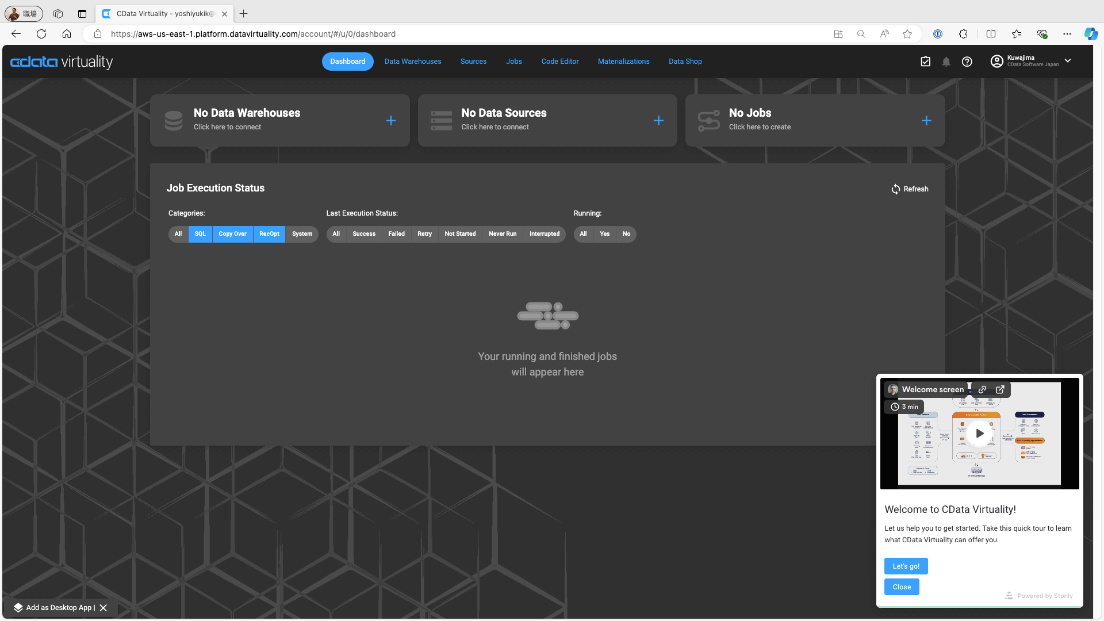Refresh the Job Execution Status
The height and width of the screenshot is (621, 1104).
tap(910, 189)
